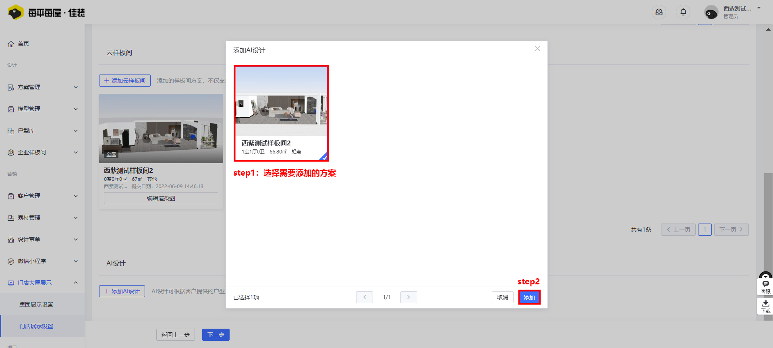Select page 1 in pagination

click(705, 230)
